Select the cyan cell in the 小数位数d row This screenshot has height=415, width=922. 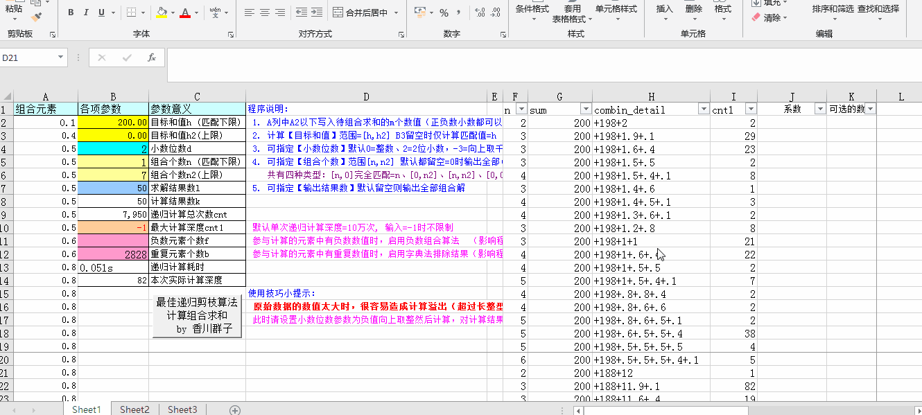[x=113, y=148]
